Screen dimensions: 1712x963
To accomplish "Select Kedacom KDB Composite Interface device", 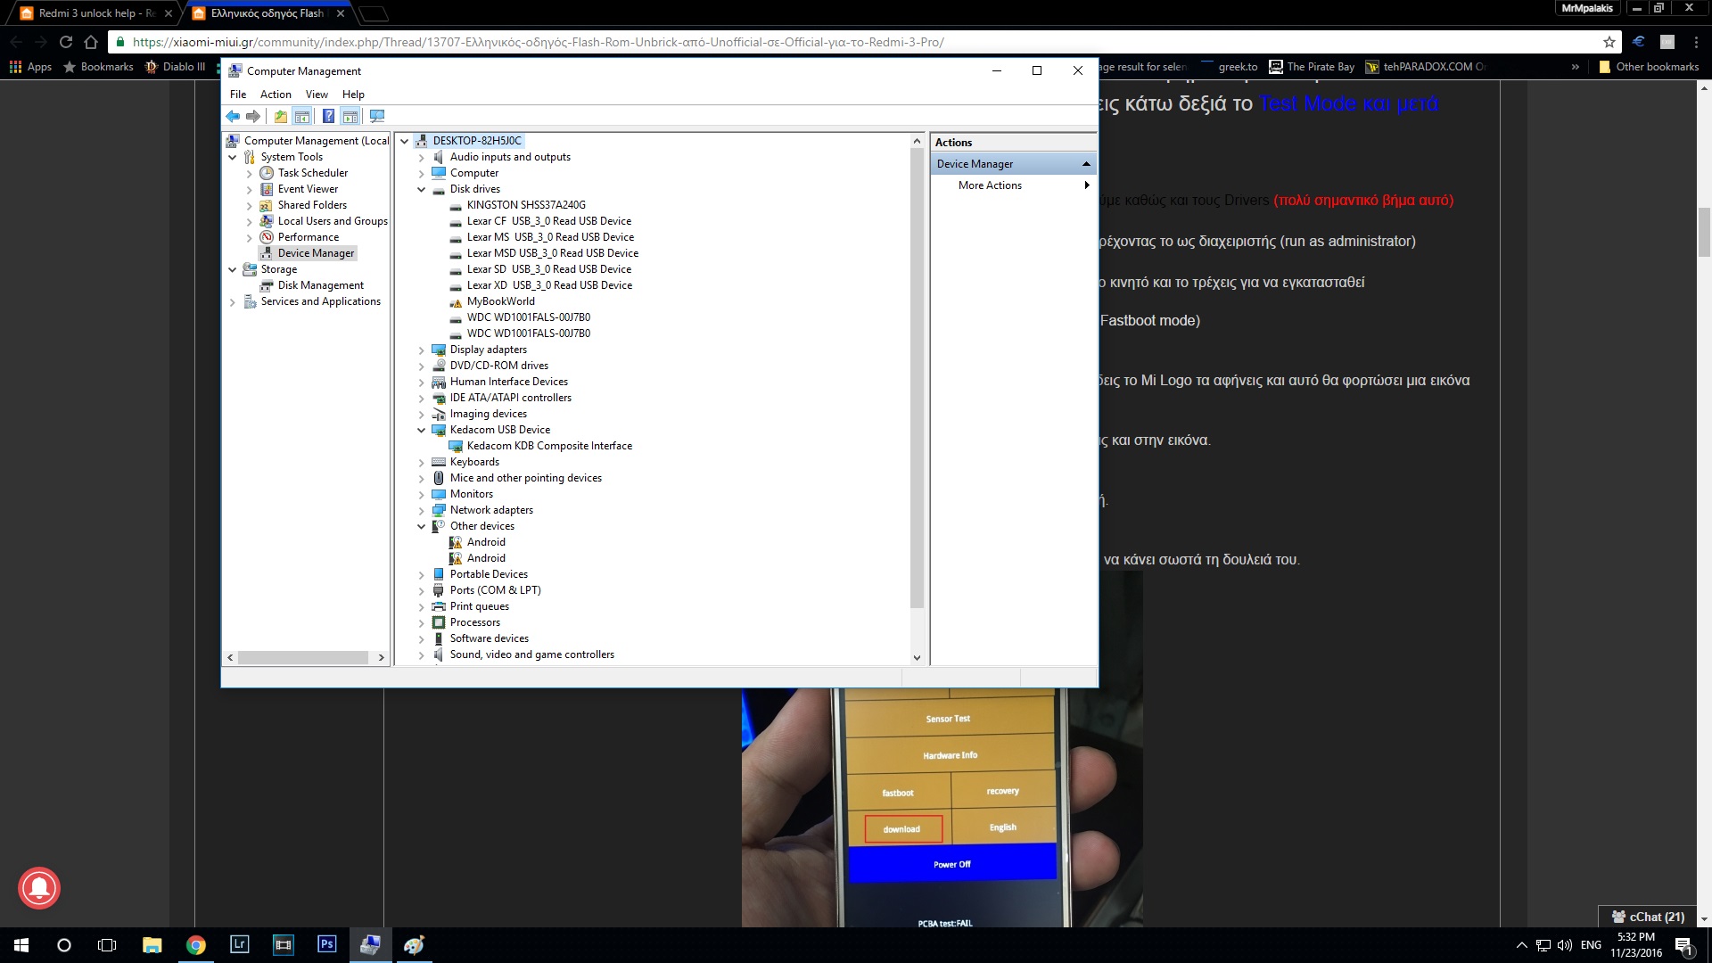I will pos(549,446).
